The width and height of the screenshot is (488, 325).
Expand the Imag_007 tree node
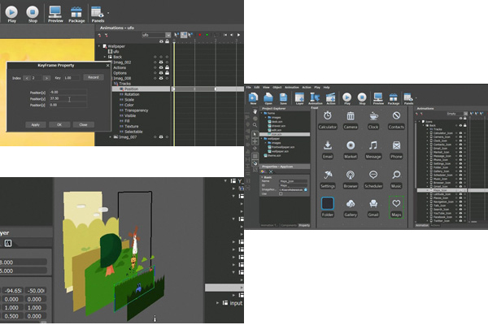click(x=110, y=137)
